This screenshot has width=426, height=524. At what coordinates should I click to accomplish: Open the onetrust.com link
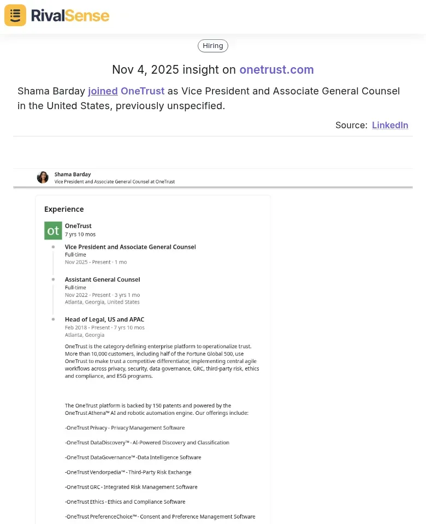tap(276, 70)
